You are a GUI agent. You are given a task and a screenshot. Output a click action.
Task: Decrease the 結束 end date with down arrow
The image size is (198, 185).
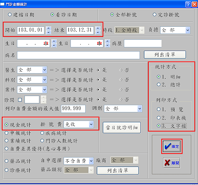pos(98,32)
